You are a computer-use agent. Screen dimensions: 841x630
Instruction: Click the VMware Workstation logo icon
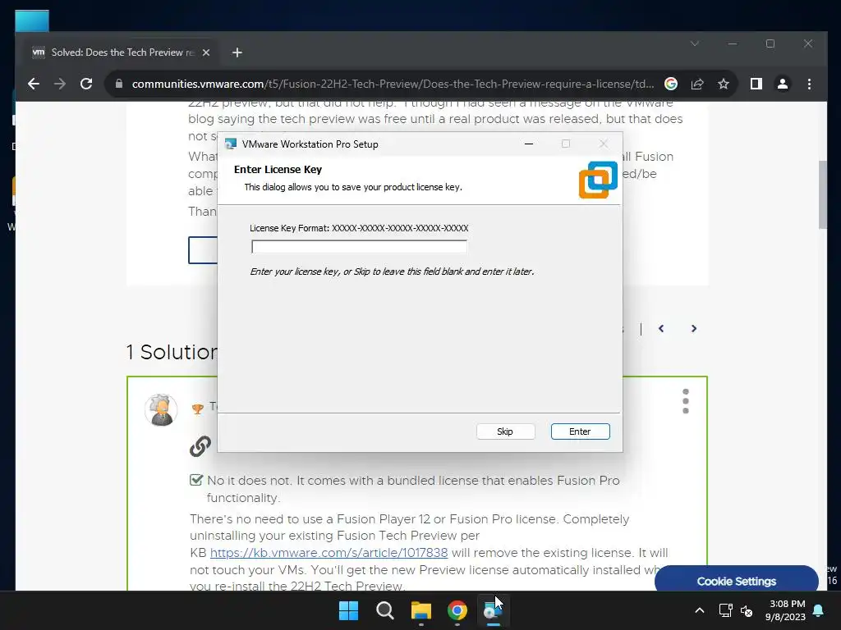point(598,180)
